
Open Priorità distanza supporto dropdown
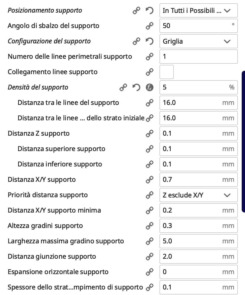coord(198,195)
